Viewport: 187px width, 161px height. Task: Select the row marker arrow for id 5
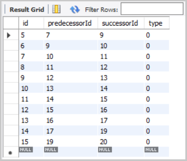tap(9, 35)
